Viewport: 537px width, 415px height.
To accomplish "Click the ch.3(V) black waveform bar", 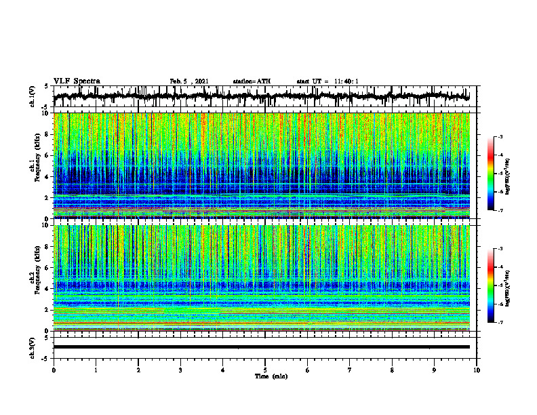I will point(261,347).
